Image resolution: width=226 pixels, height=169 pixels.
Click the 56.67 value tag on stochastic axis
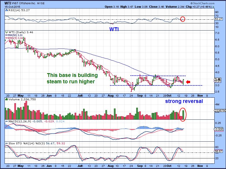219,151
